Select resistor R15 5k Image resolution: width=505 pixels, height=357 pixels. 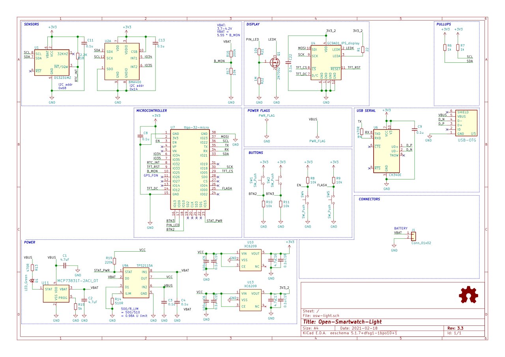(75, 307)
